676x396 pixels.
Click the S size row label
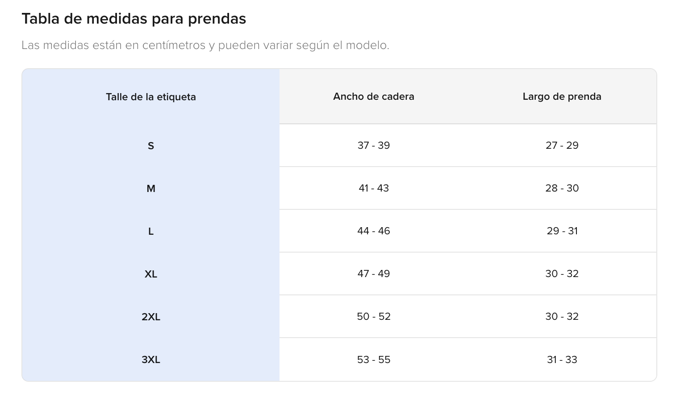click(x=151, y=146)
